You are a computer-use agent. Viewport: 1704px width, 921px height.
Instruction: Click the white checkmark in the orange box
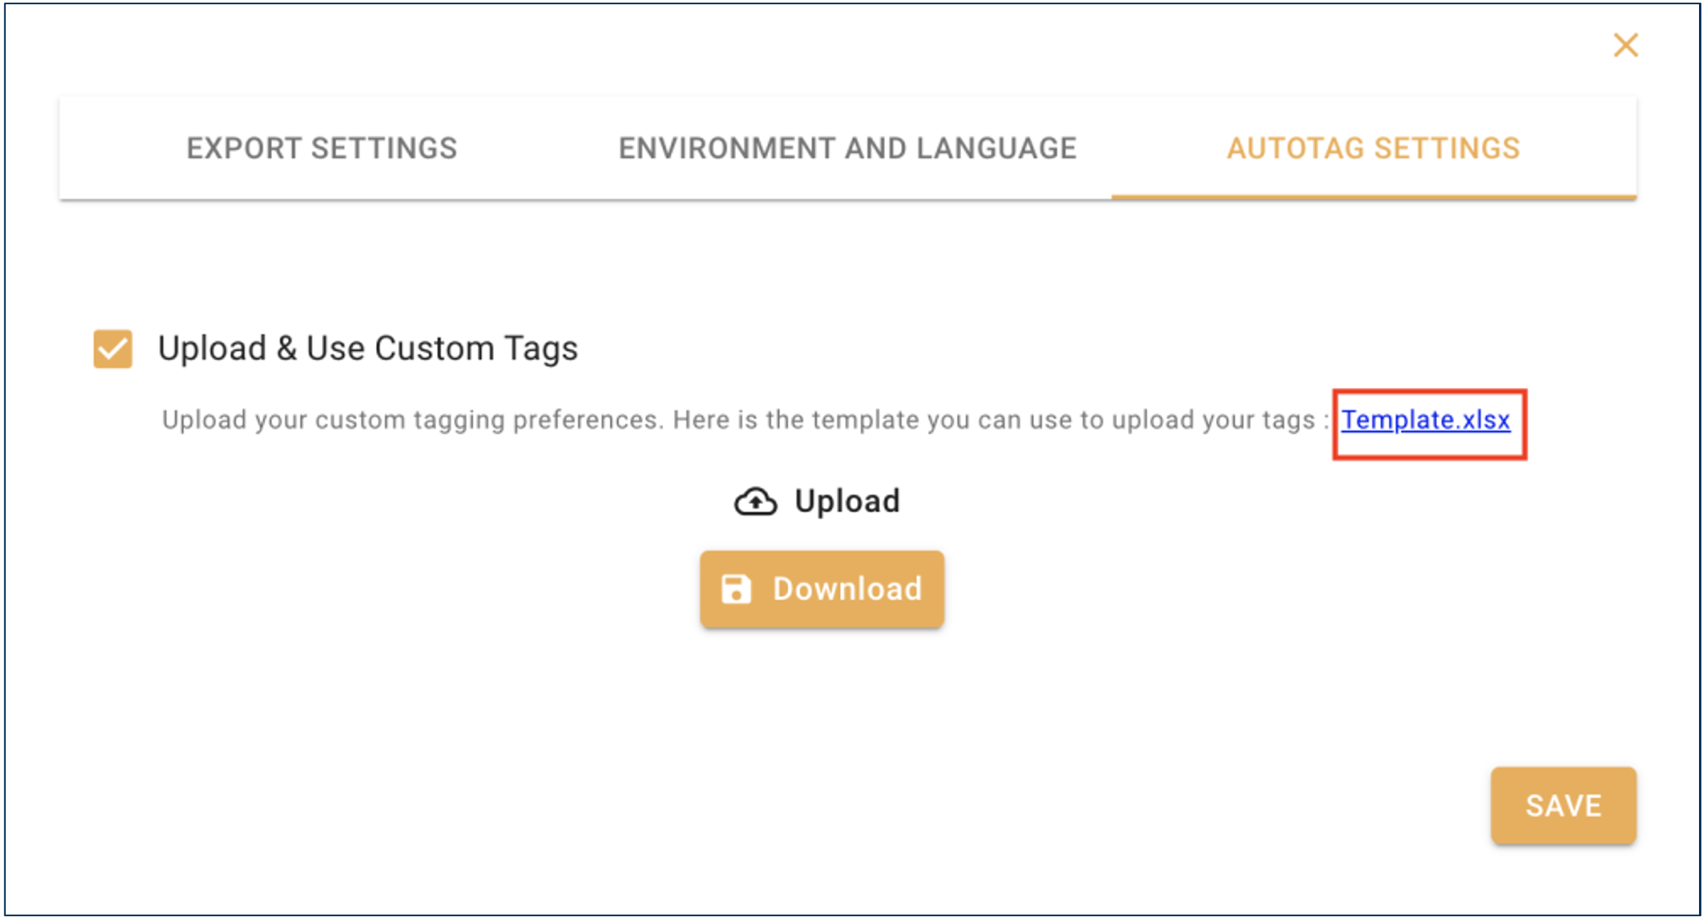(x=113, y=349)
